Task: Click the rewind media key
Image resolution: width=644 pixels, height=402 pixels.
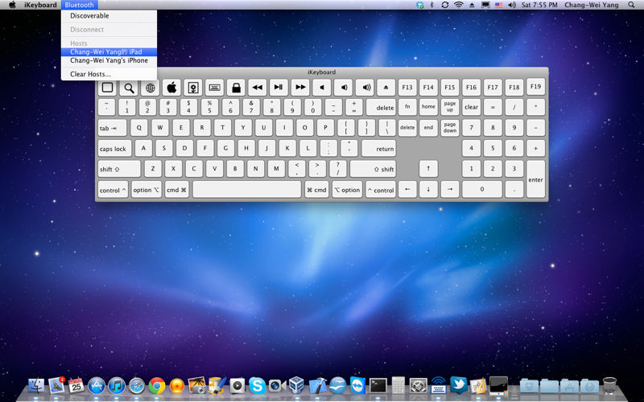Action: pyautogui.click(x=257, y=88)
